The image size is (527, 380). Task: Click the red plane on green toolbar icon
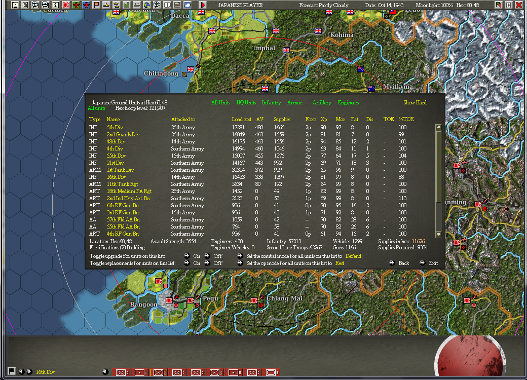(76, 5)
